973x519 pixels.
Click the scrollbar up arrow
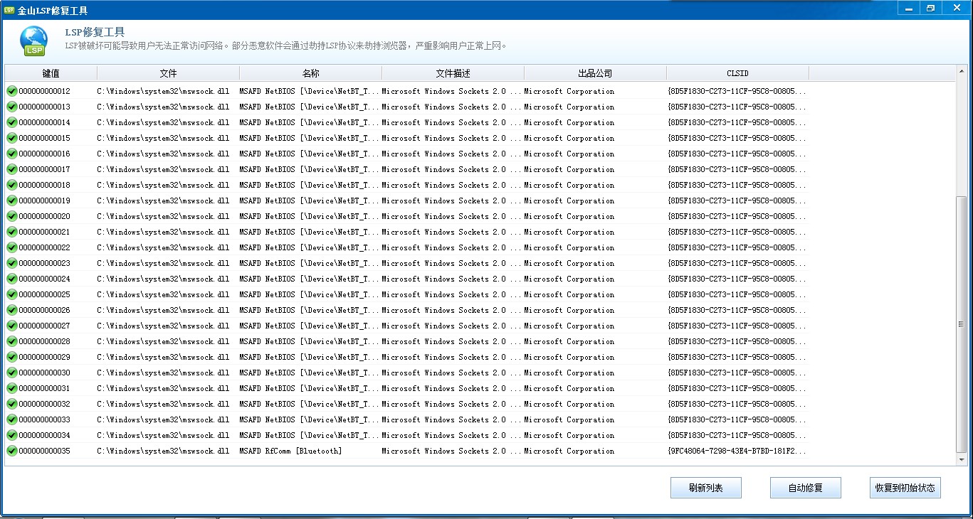962,70
